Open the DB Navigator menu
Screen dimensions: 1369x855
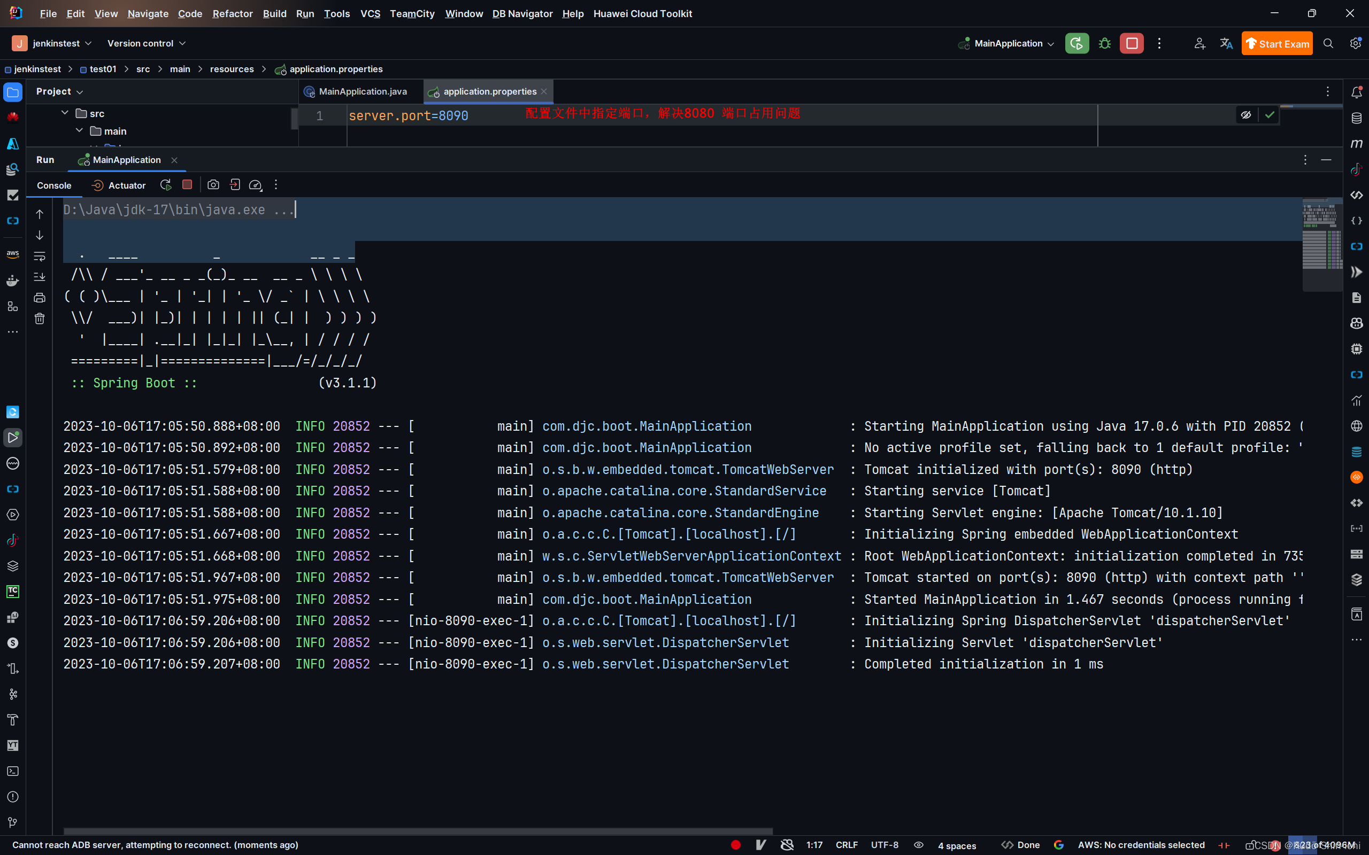point(522,13)
